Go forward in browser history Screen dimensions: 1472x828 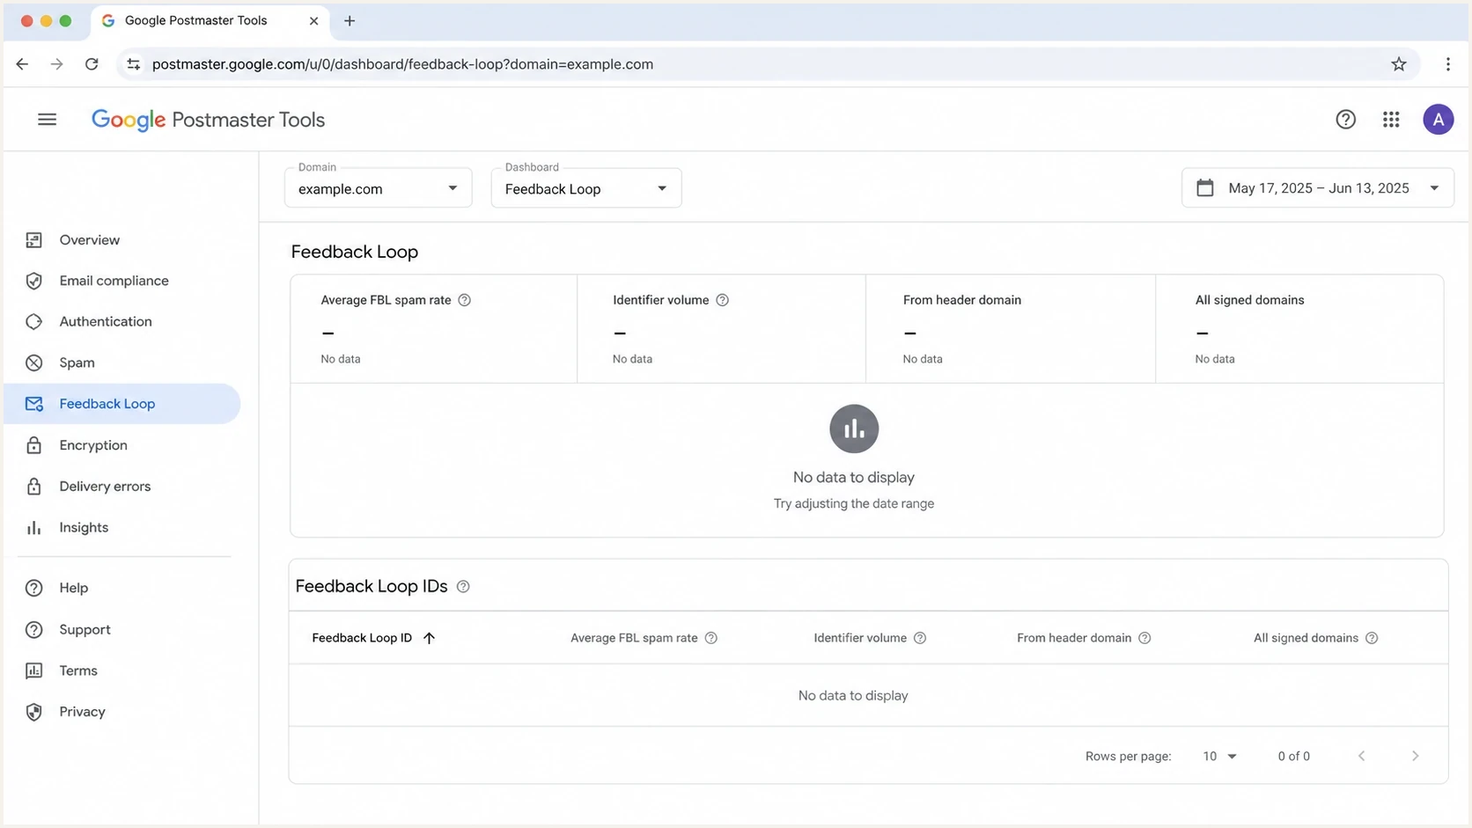[56, 64]
